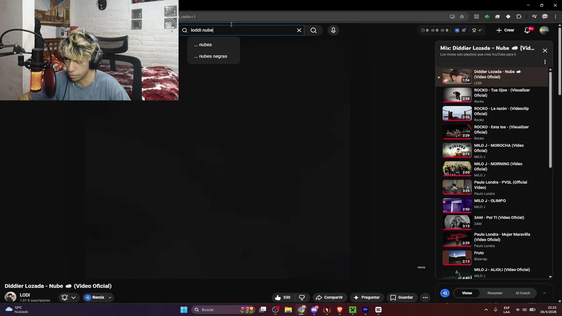
Task: Switch to the Vistas tab
Action: 467,293
